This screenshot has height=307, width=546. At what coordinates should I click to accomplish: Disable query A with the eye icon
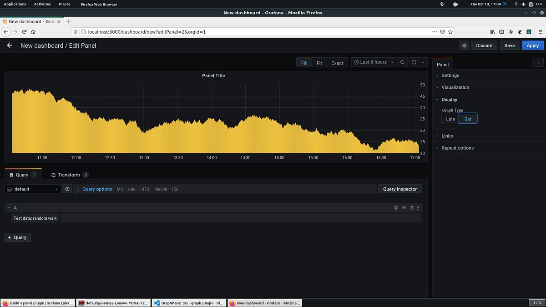404,207
